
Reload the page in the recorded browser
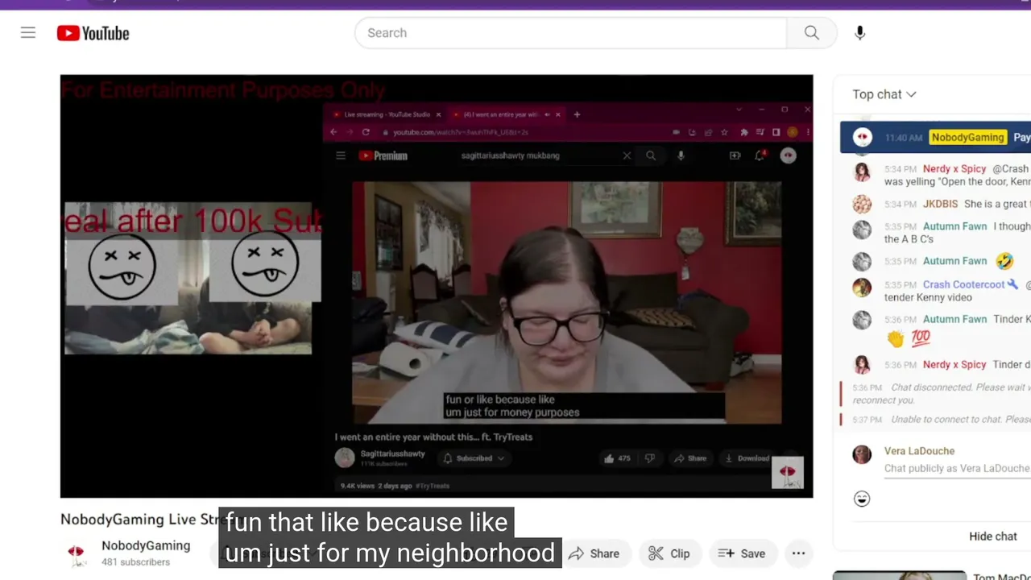point(366,132)
